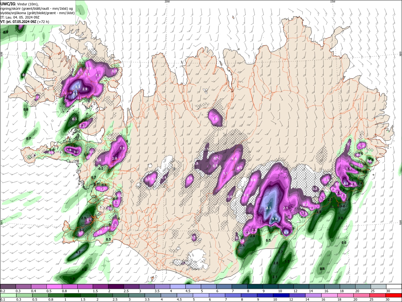Click the 'VT: þri. 07.05.2024 09Z' valid time
Viewport: 402px width, 302px height.
point(18,22)
